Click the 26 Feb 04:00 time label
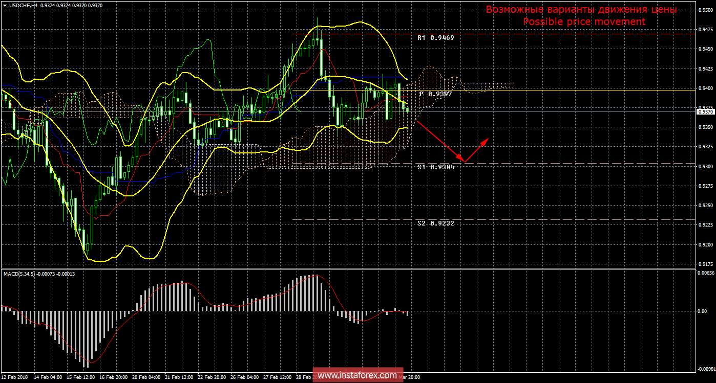The image size is (716, 383). (x=246, y=377)
